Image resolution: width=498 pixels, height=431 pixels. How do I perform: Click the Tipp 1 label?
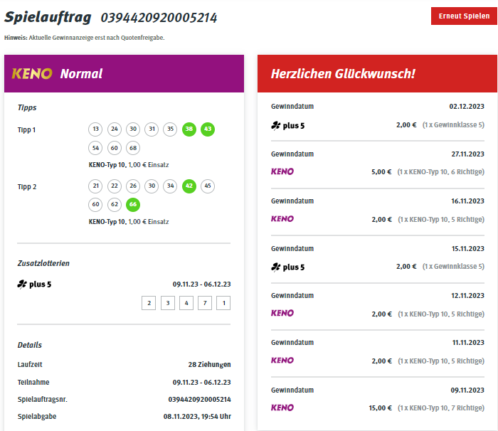27,130
